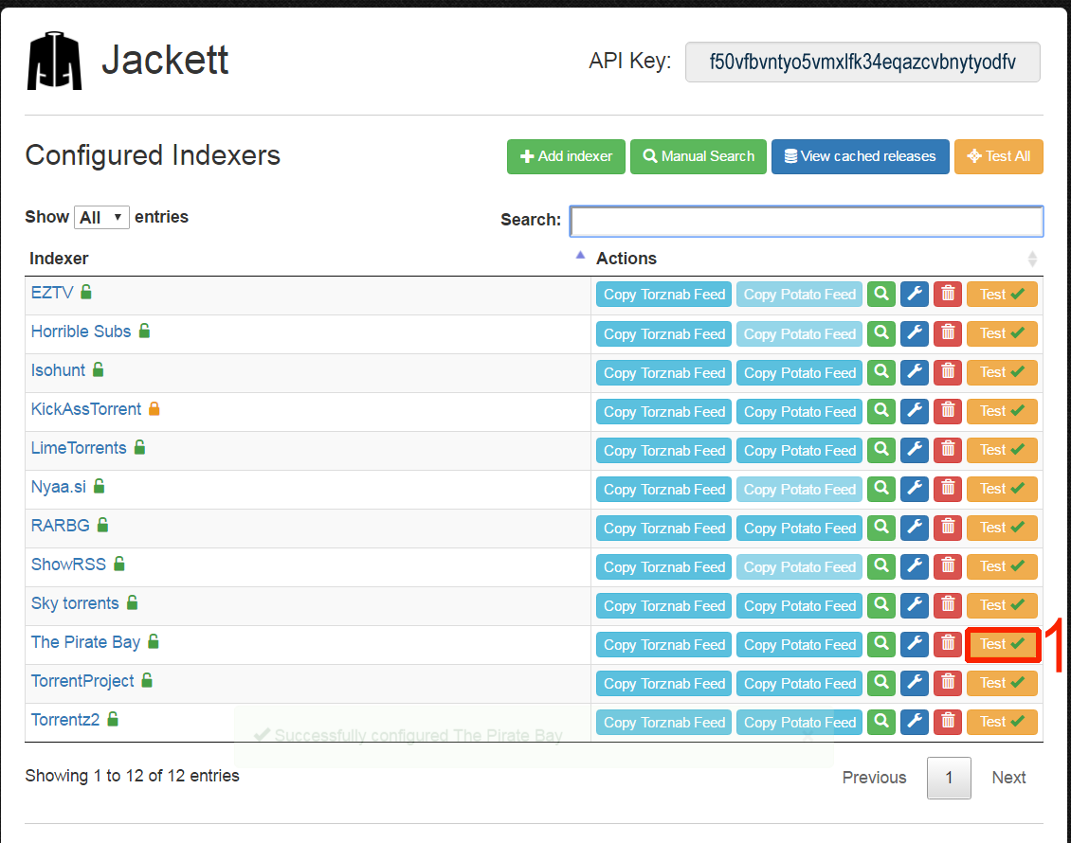Select the API Key field

click(x=862, y=63)
